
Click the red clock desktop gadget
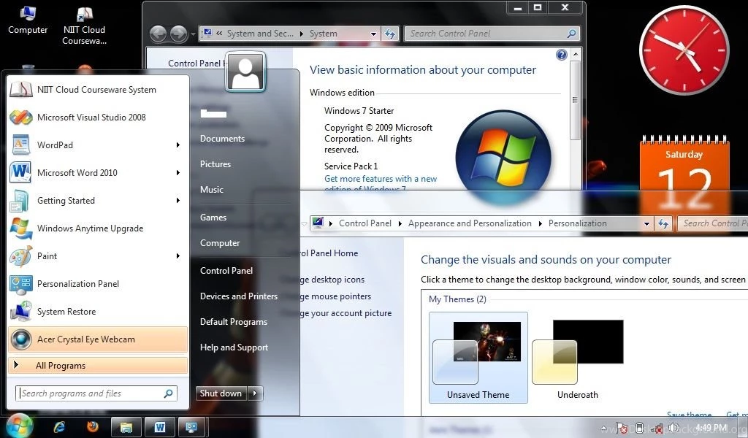[x=684, y=50]
